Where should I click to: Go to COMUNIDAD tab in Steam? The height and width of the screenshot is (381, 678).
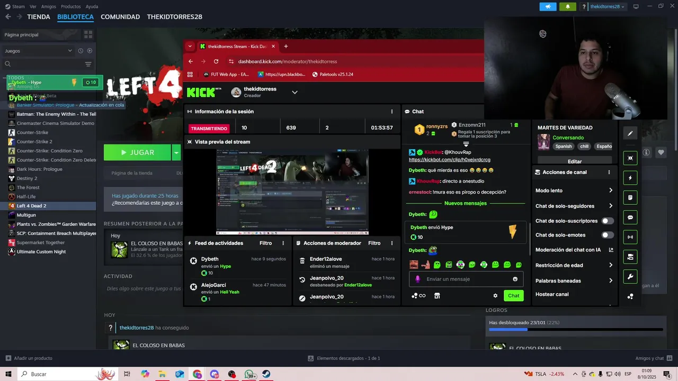click(120, 17)
